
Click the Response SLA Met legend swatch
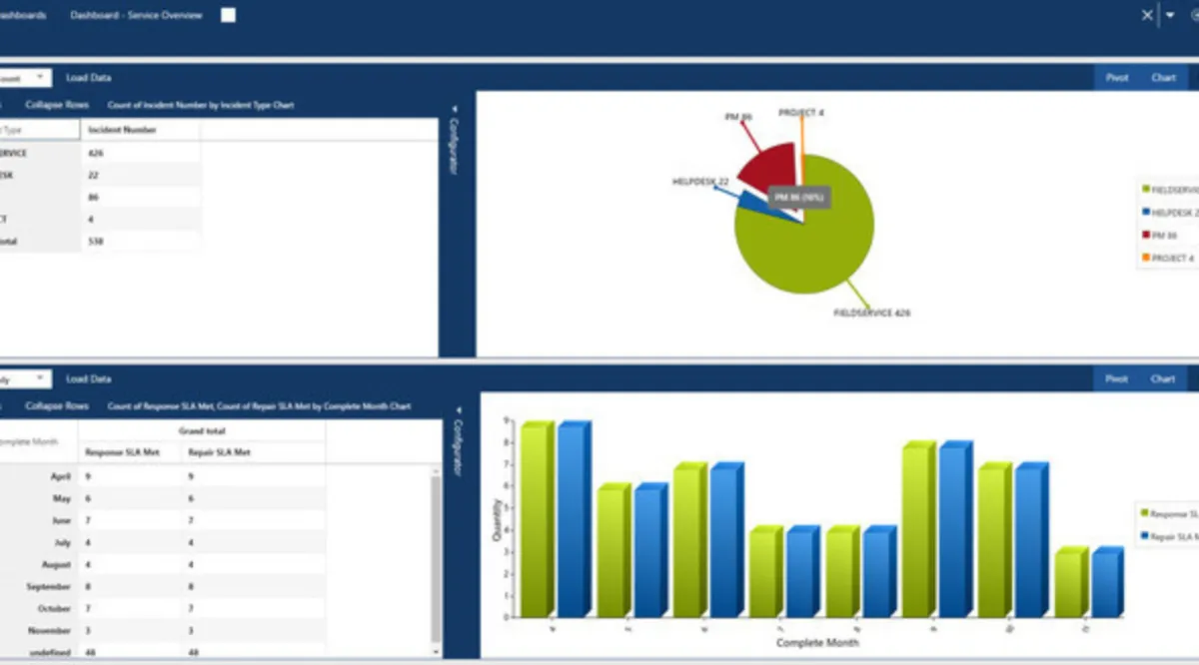1145,513
